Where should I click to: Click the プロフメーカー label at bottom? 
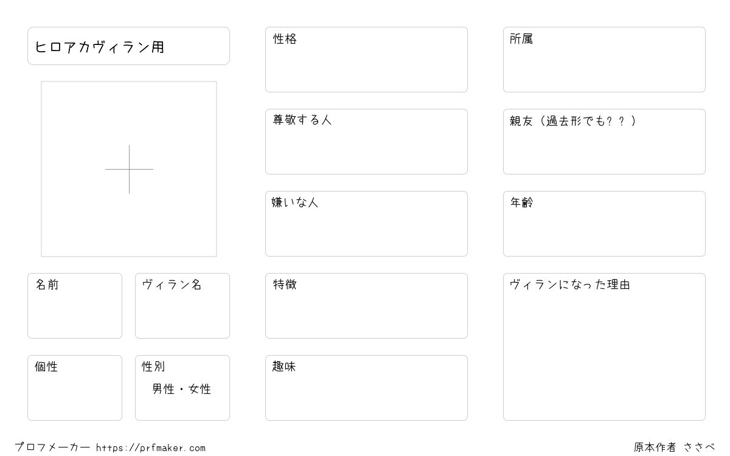pyautogui.click(x=52, y=447)
